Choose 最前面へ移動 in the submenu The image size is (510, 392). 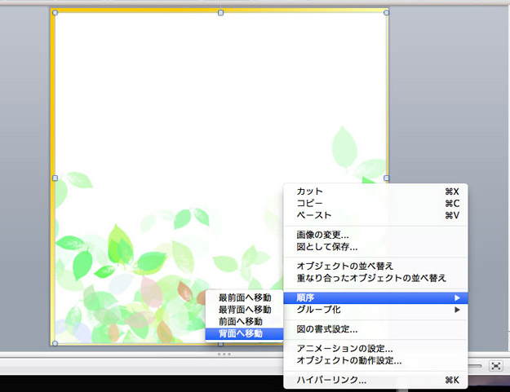[x=245, y=297]
